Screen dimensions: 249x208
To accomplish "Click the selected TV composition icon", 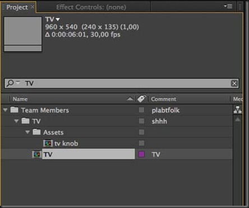I will (x=36, y=154).
